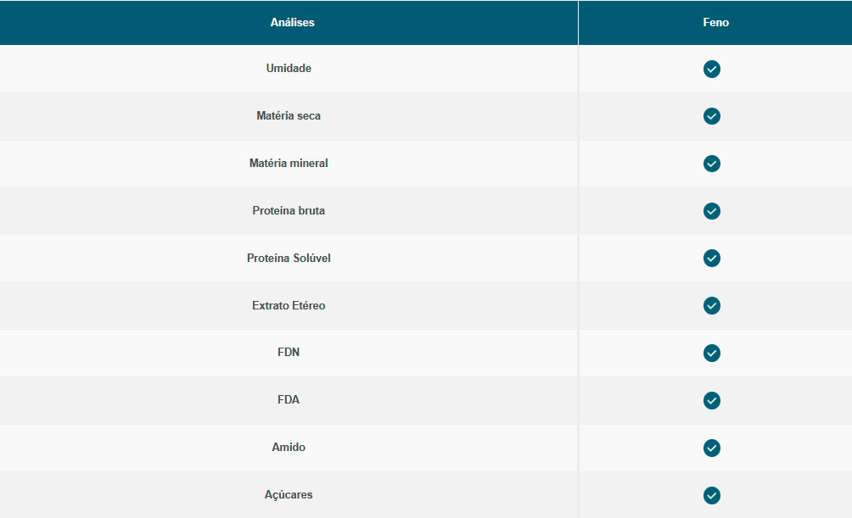Select the Matéria seca label
This screenshot has width=852, height=518.
click(x=289, y=116)
